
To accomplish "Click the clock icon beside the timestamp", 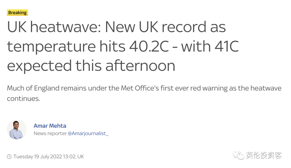I will click(9, 157).
